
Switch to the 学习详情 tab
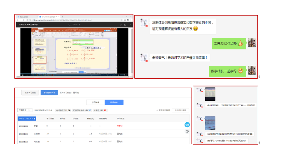click(96, 103)
